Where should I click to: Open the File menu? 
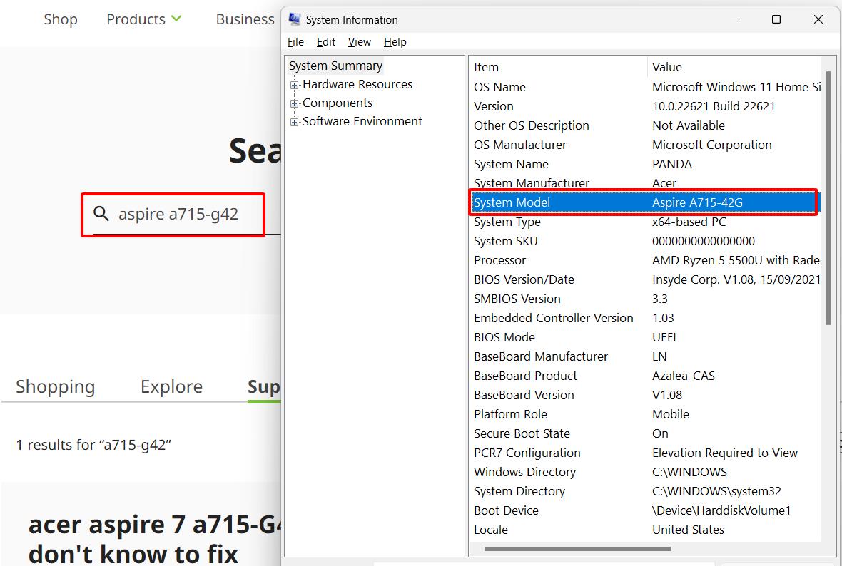pos(295,42)
